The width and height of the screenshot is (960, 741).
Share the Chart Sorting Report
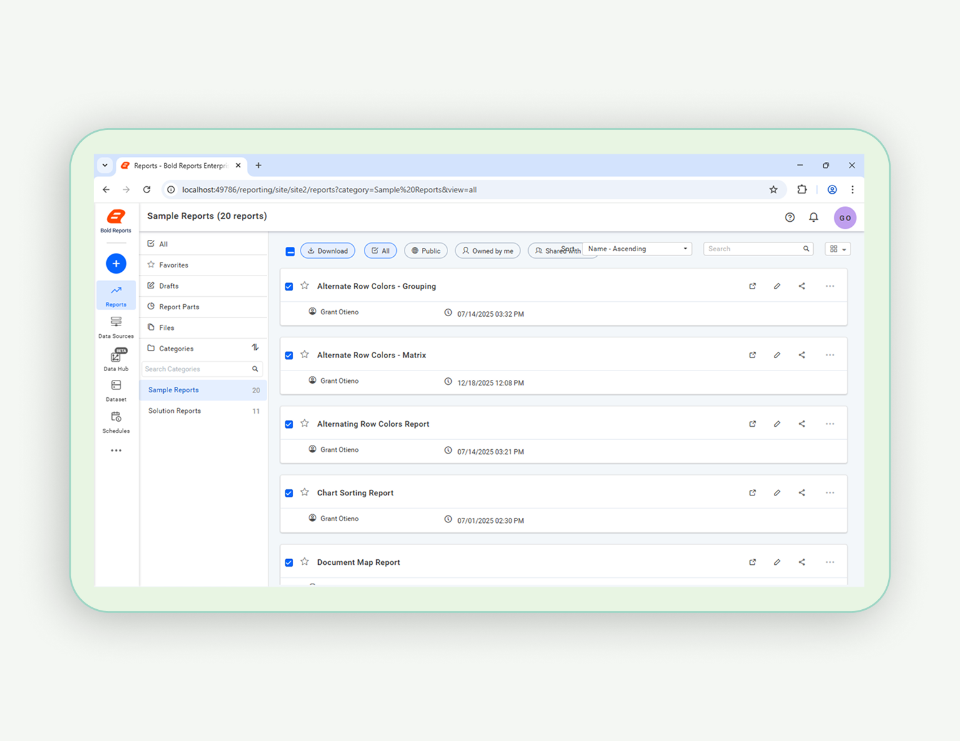point(802,492)
